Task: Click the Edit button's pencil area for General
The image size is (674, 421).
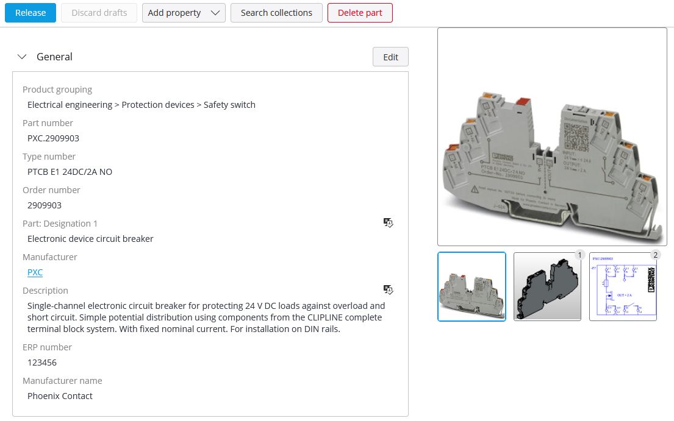Action: pos(390,57)
